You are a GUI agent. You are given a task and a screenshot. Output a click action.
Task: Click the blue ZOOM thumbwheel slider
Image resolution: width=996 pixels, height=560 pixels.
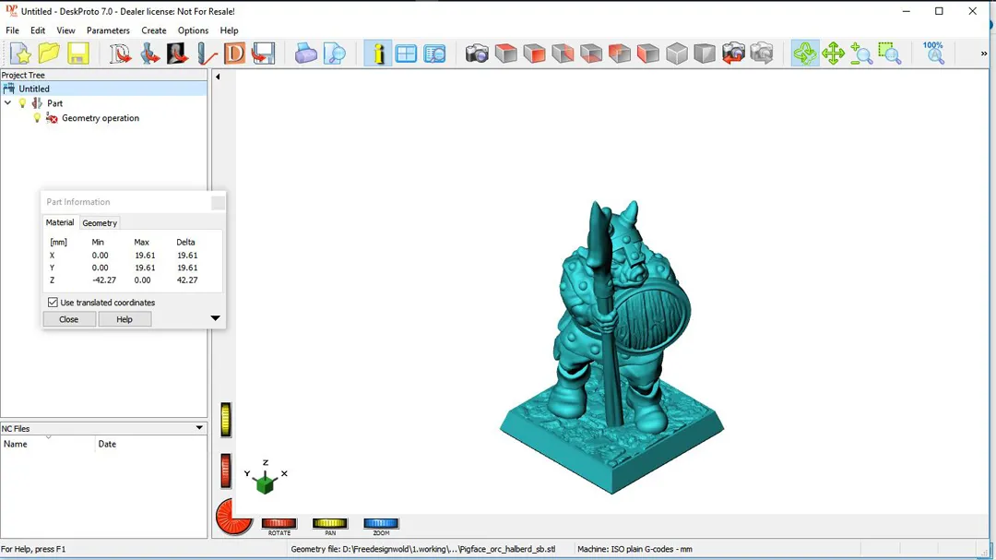381,524
